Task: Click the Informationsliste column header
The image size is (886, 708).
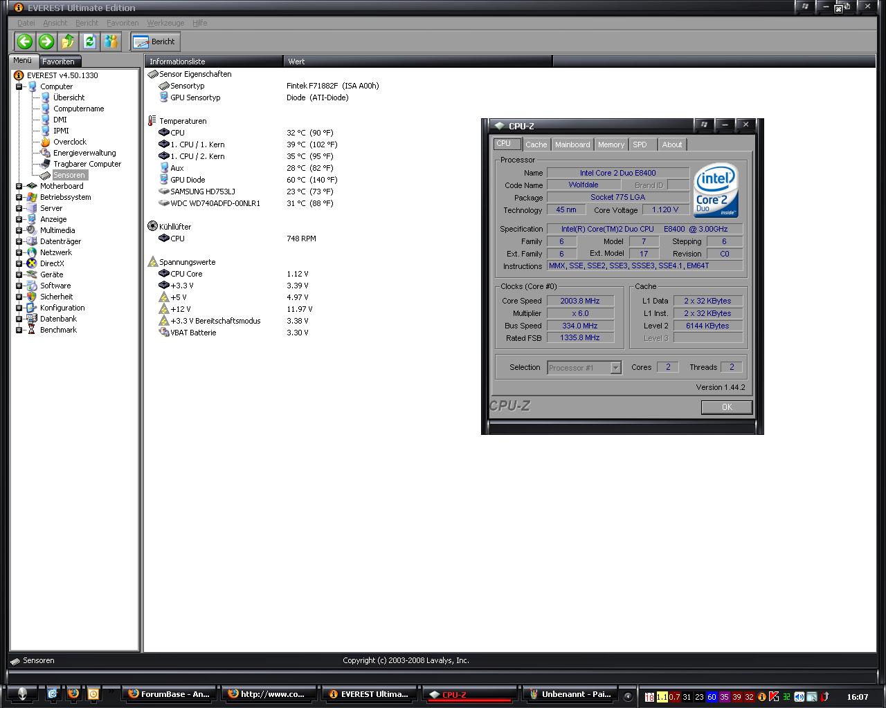Action: pyautogui.click(x=214, y=62)
